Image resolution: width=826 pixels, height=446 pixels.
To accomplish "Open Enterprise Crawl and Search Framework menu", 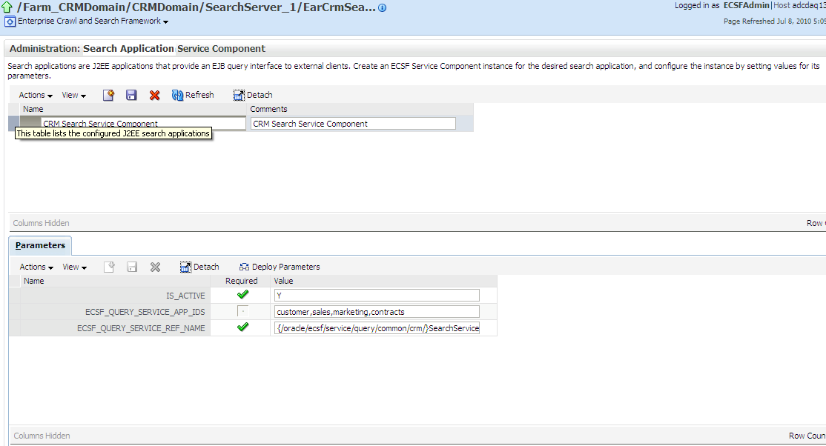I will coord(93,21).
